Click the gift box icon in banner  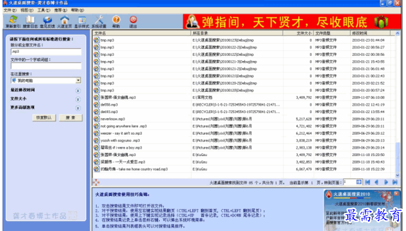click(x=381, y=21)
